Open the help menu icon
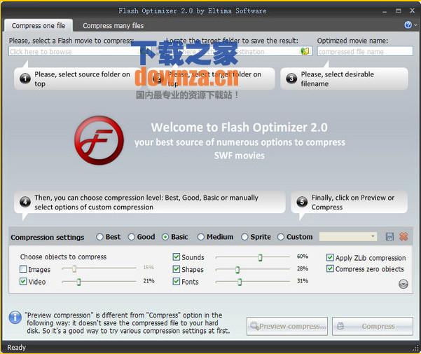Screen dimensions: 421x354 click(x=408, y=25)
